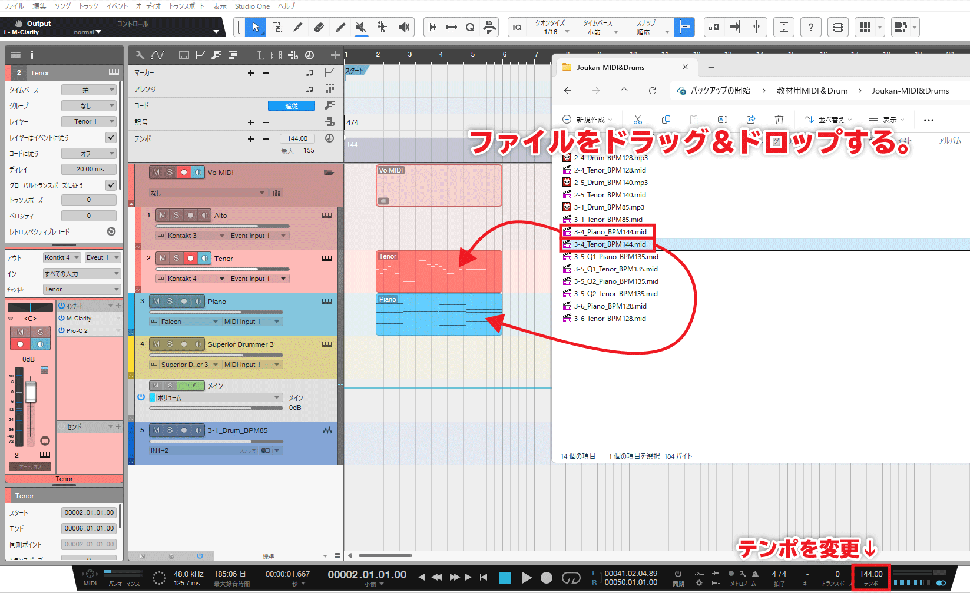Return to zero in transport
Screen dimensions: 970x593
point(484,577)
